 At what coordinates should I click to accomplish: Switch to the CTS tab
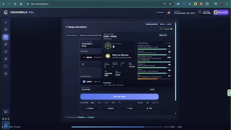149,108
